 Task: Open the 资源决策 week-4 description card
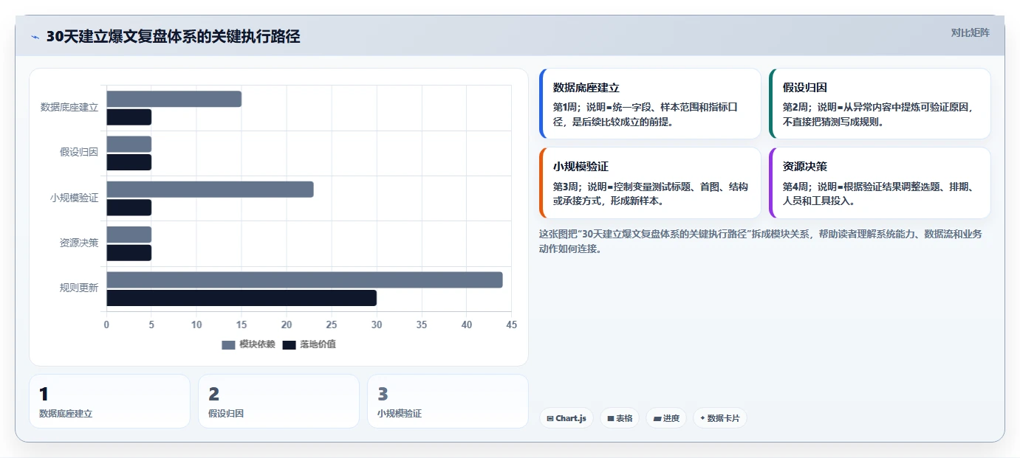click(880, 183)
